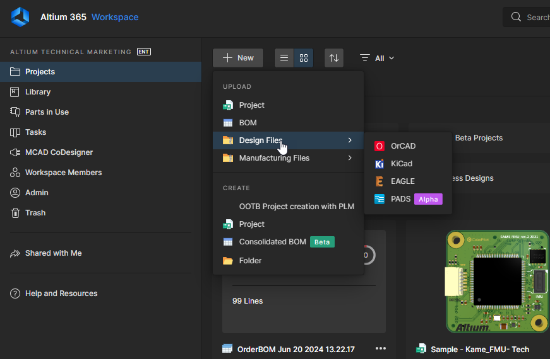
Task: Open the All filter dropdown
Action: [378, 58]
